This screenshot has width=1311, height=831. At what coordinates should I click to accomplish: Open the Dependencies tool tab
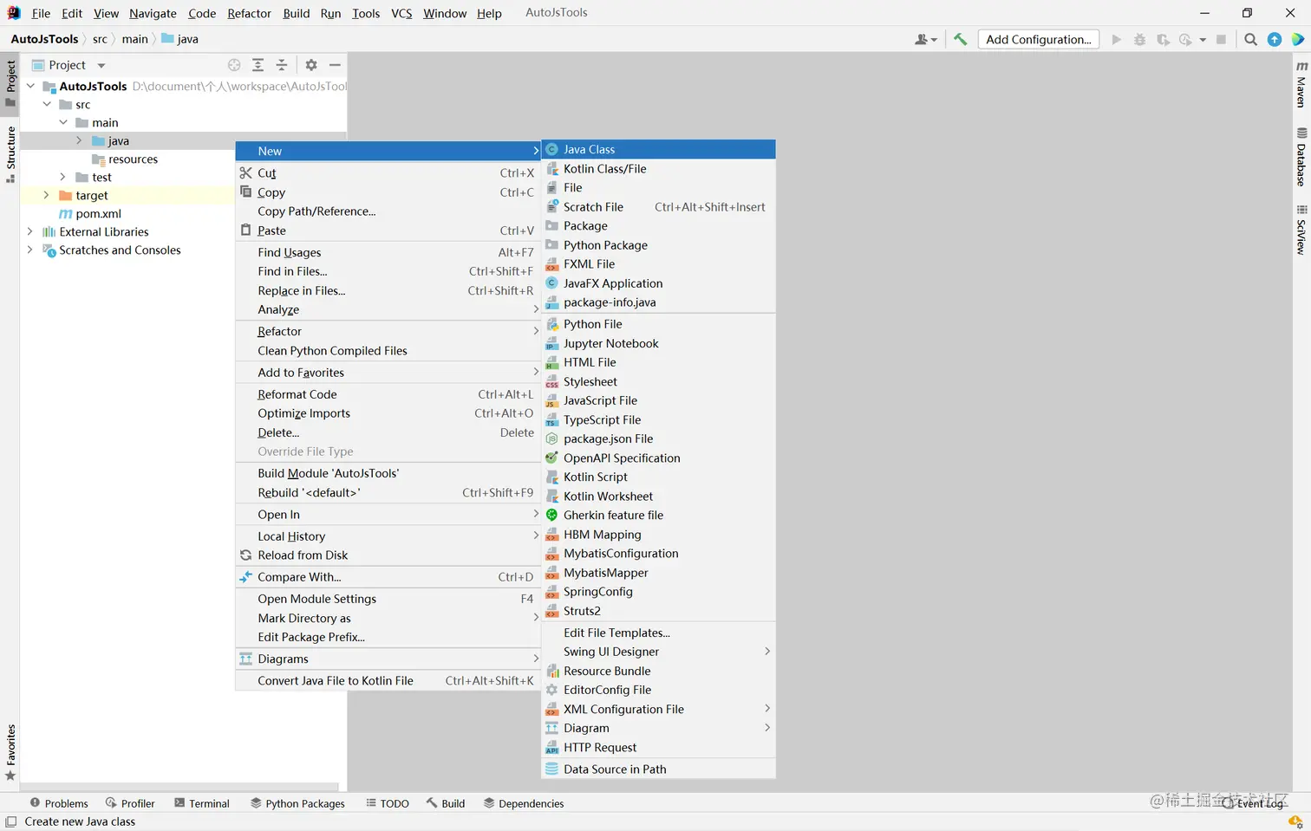pos(524,803)
